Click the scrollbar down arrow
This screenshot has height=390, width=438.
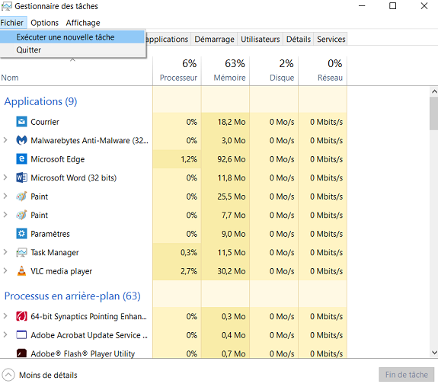point(433,353)
